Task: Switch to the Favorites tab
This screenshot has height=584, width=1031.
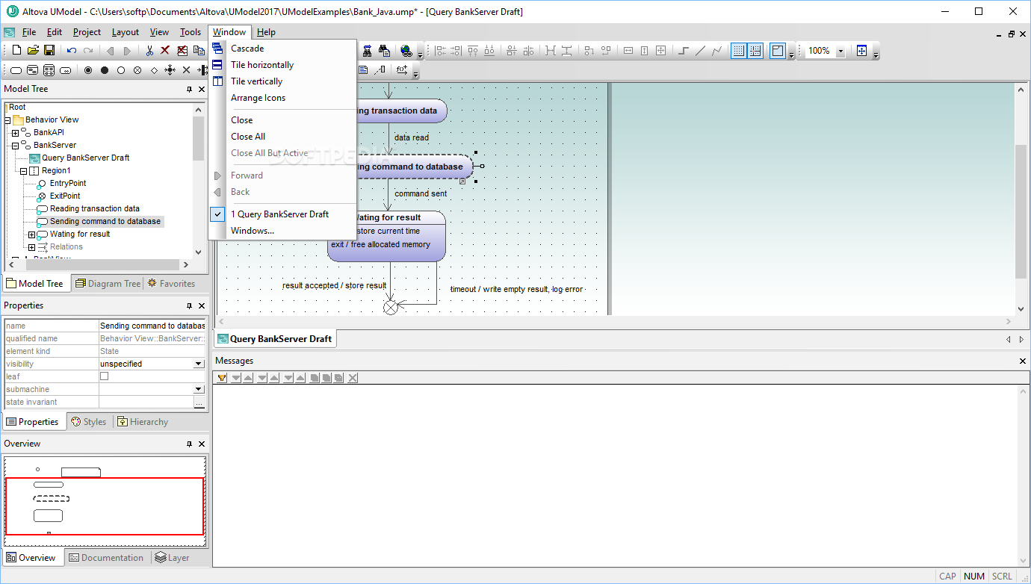Action: click(171, 284)
